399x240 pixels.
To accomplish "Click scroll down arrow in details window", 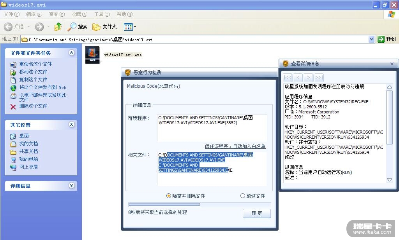I will pos(389,180).
